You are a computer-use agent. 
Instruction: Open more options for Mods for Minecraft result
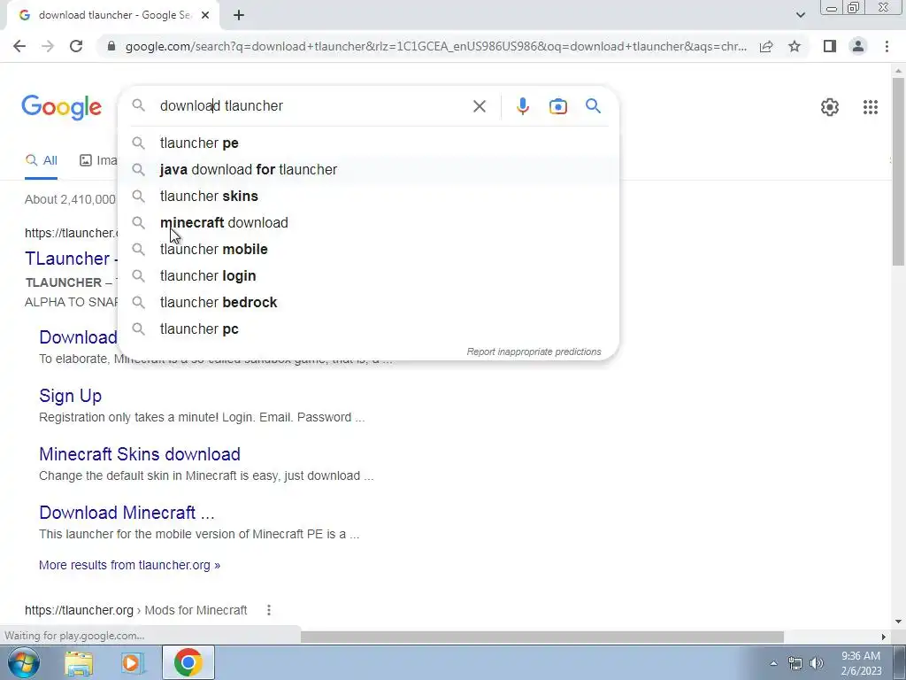click(x=269, y=610)
